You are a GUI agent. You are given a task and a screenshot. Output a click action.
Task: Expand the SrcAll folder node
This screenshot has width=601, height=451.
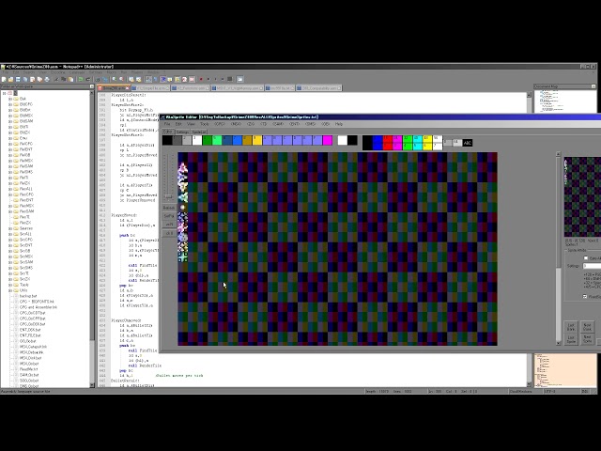[10, 234]
